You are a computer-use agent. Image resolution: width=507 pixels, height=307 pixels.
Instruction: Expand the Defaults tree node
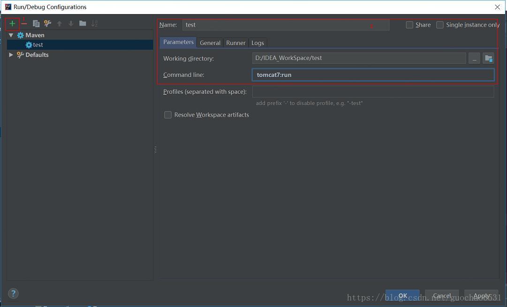[11, 55]
